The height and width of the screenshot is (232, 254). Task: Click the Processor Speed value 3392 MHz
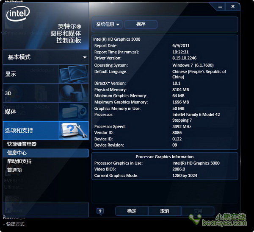coord(182,127)
